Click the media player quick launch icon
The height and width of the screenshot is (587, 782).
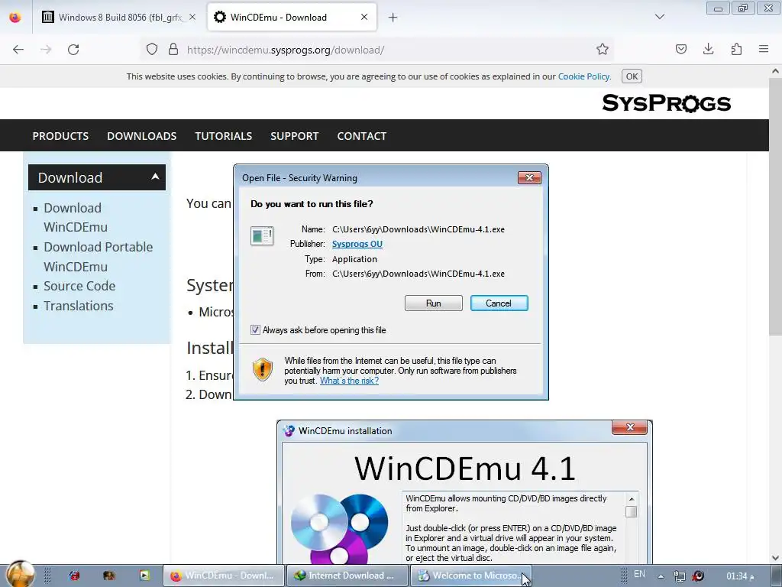tap(144, 576)
